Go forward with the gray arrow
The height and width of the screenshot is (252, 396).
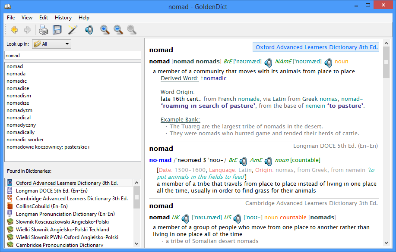click(x=27, y=30)
